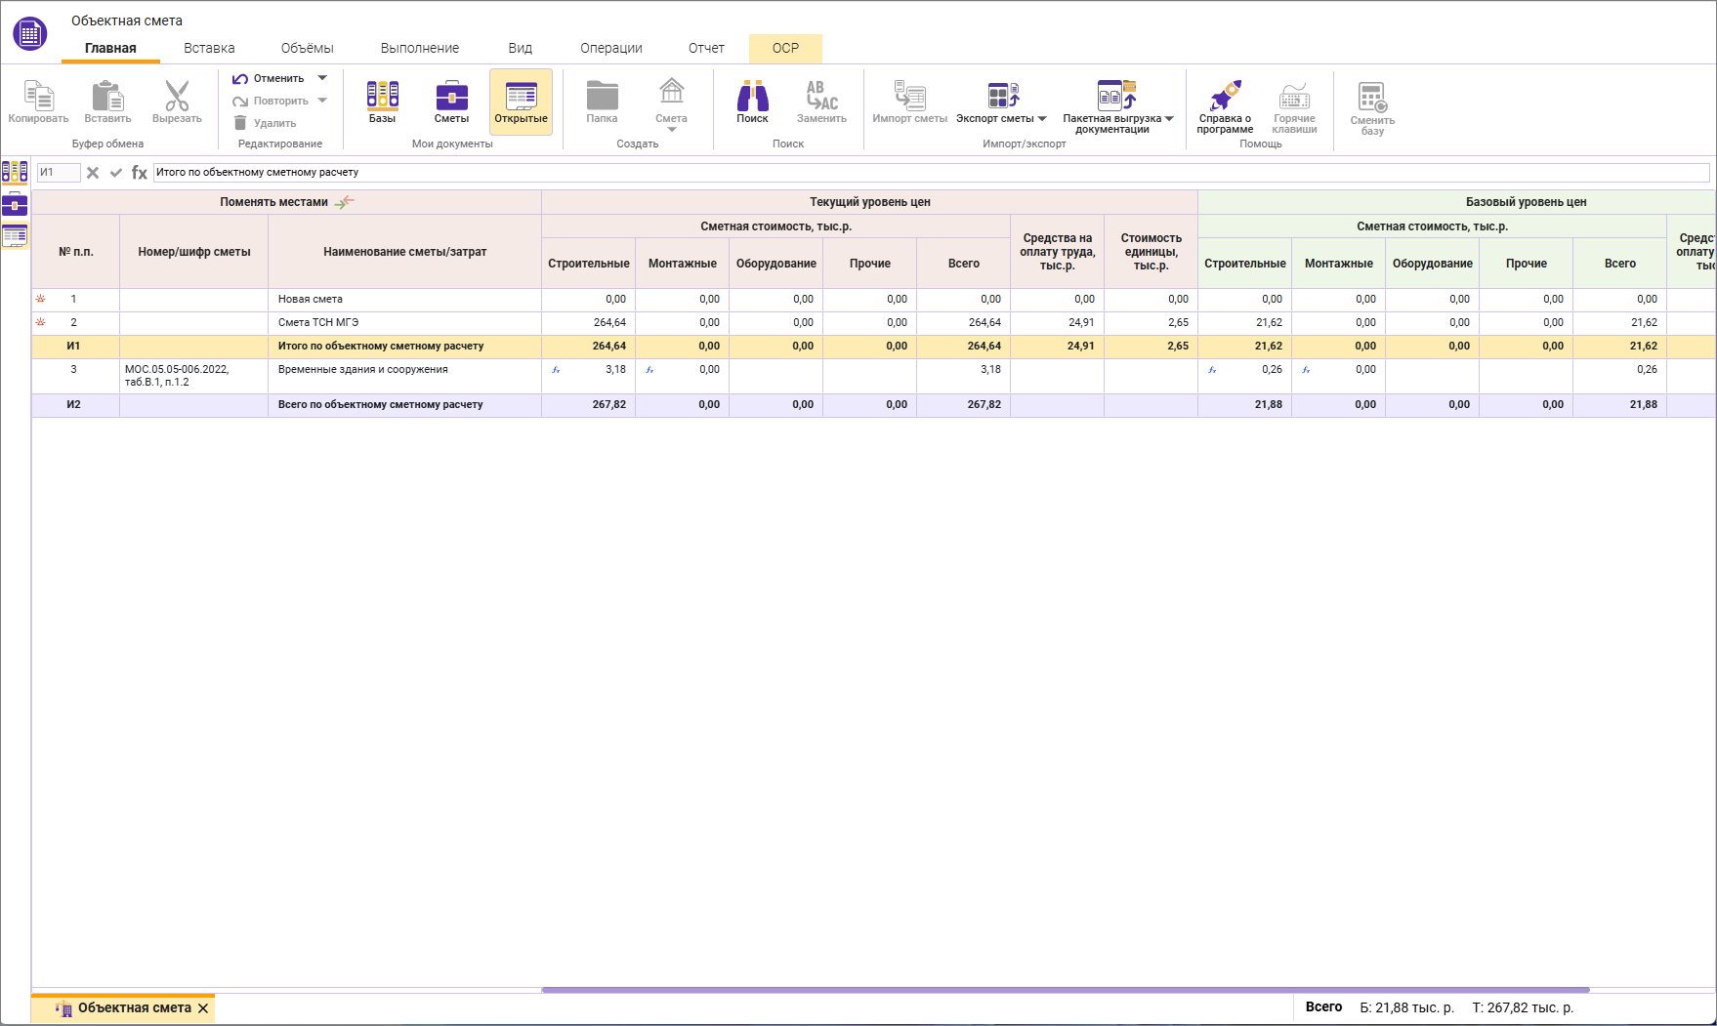Expand the Отменить undo history dropdown
This screenshot has height=1026, width=1717.
[322, 78]
